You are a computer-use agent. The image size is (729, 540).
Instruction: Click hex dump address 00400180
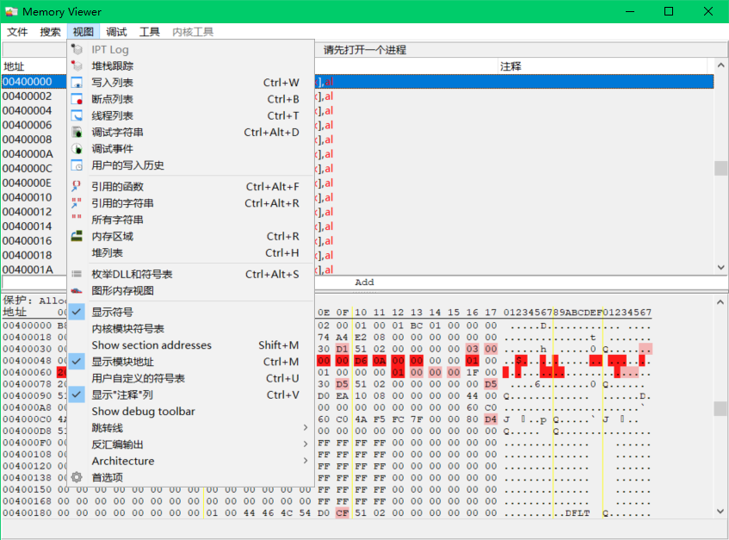(x=28, y=512)
